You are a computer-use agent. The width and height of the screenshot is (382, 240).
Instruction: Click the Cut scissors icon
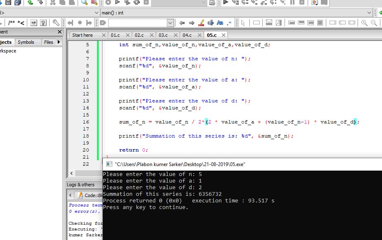[52, 2]
